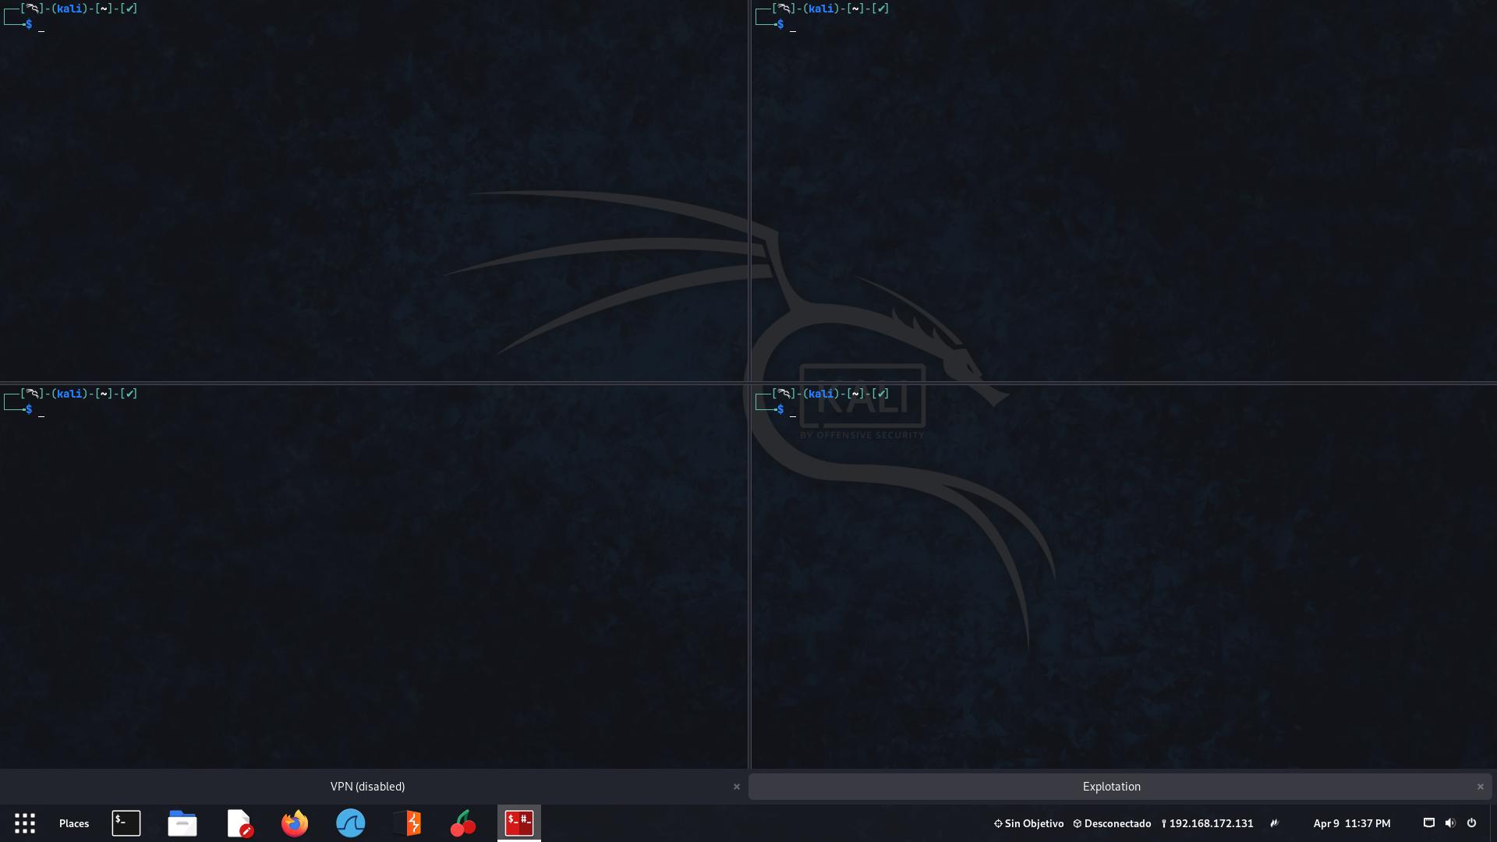Launch Wireshark from the dock
1497x842 pixels.
click(x=351, y=823)
